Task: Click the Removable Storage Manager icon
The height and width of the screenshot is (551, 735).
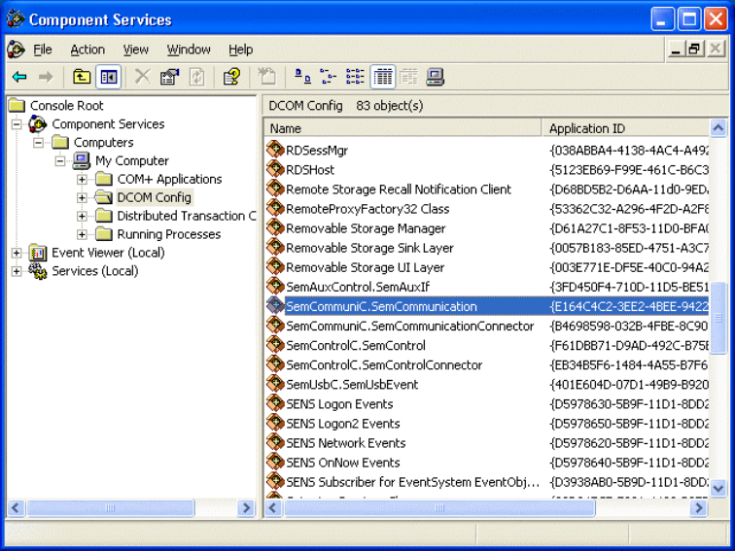Action: pos(275,227)
